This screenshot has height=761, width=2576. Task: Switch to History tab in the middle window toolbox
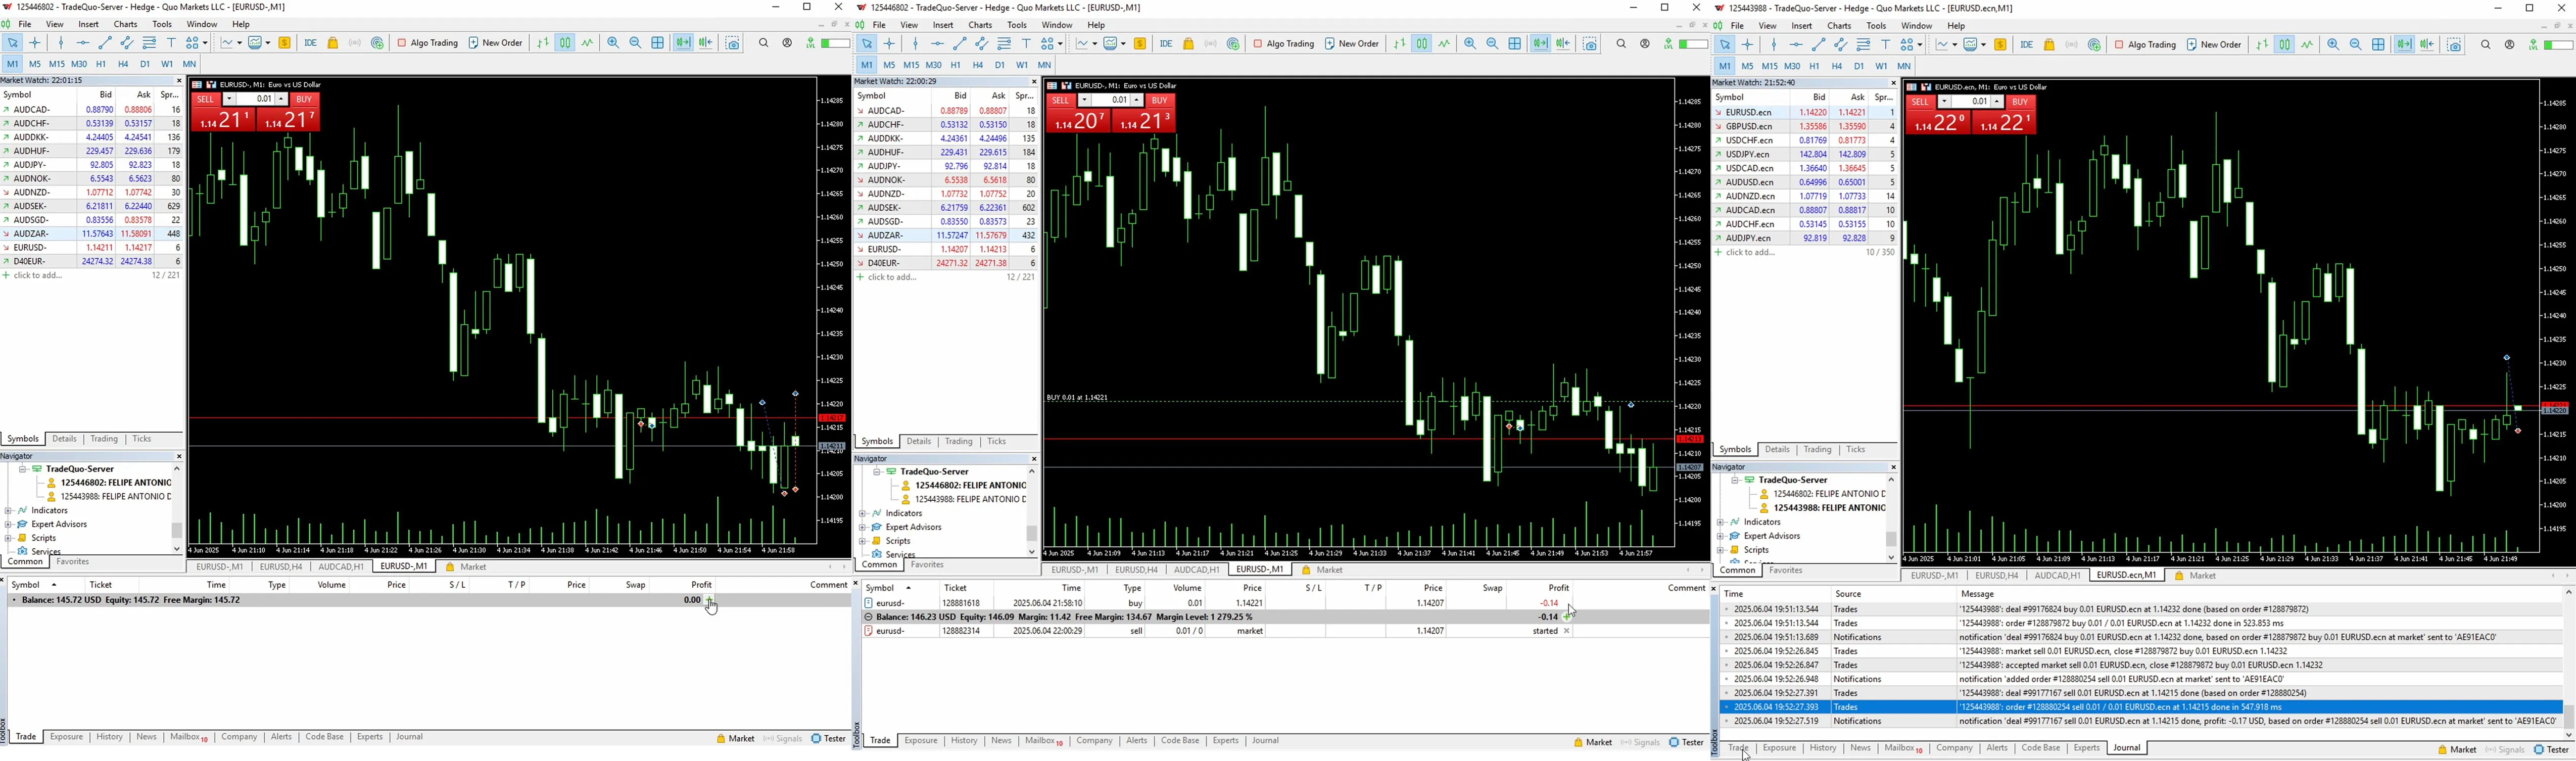point(964,741)
